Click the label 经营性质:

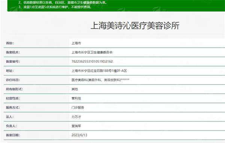pyautogui.click(x=13, y=98)
